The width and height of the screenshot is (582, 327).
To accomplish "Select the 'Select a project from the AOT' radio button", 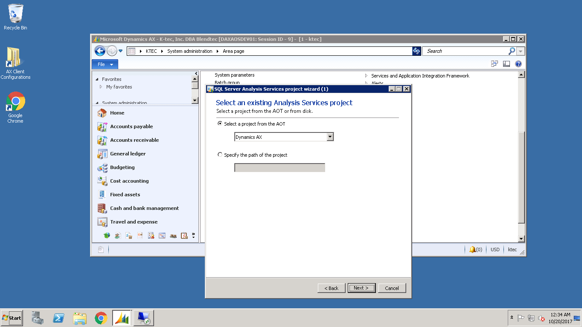I will click(x=220, y=124).
